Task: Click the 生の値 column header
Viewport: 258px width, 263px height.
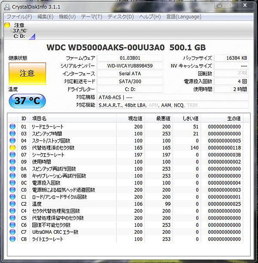Action: tap(222, 119)
